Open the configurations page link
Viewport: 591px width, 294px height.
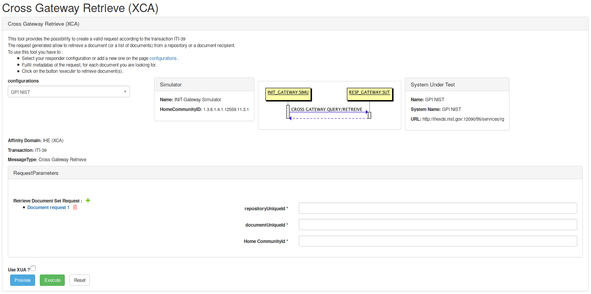pos(163,58)
